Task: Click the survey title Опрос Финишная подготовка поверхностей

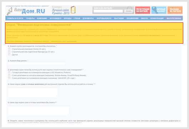Action: pyautogui.click(x=39, y=25)
